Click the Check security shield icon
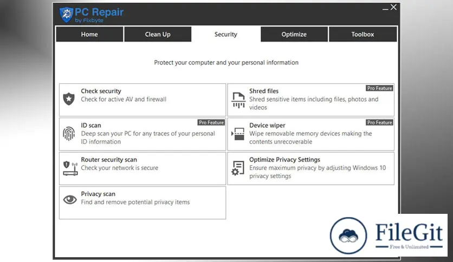This screenshot has width=453, height=262. click(69, 99)
